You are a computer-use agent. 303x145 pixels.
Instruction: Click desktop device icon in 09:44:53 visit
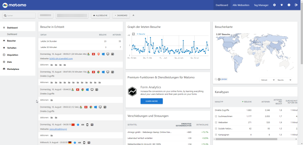(x=92, y=90)
